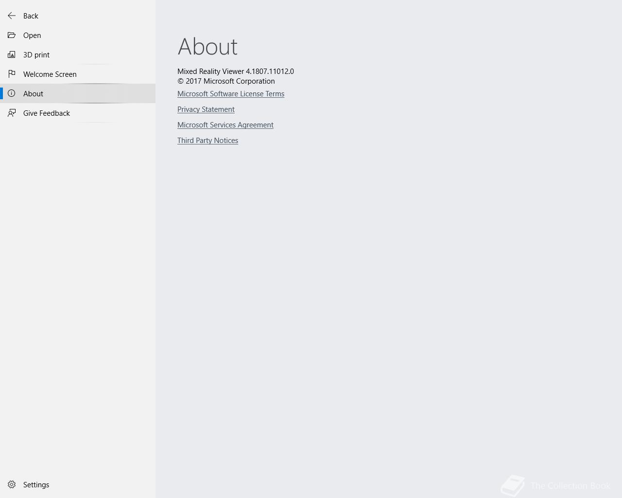Select the 3D print menu entry
Screen dimensions: 622x498
point(78,54)
